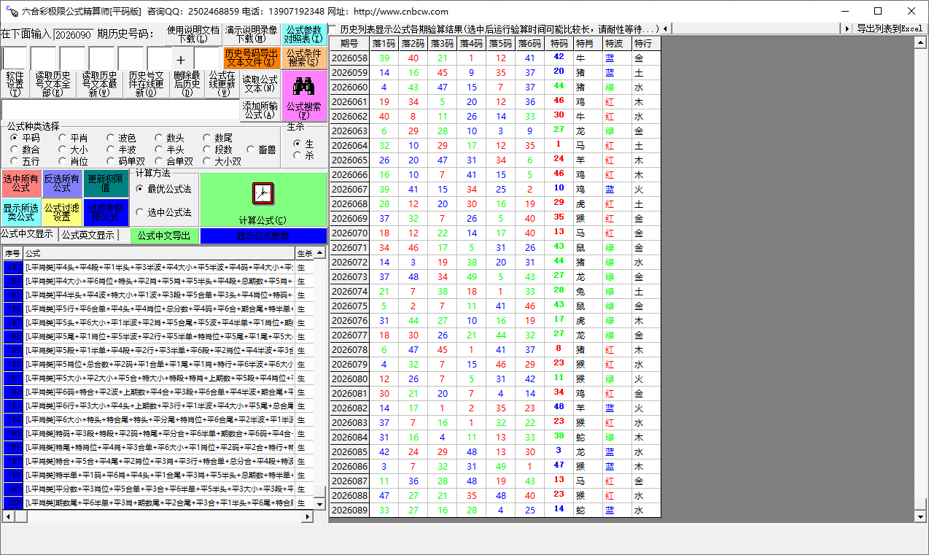Viewport: 929px width, 555px height.
Task: Select formula row starting 平4头+平4段
Action: click(159, 267)
